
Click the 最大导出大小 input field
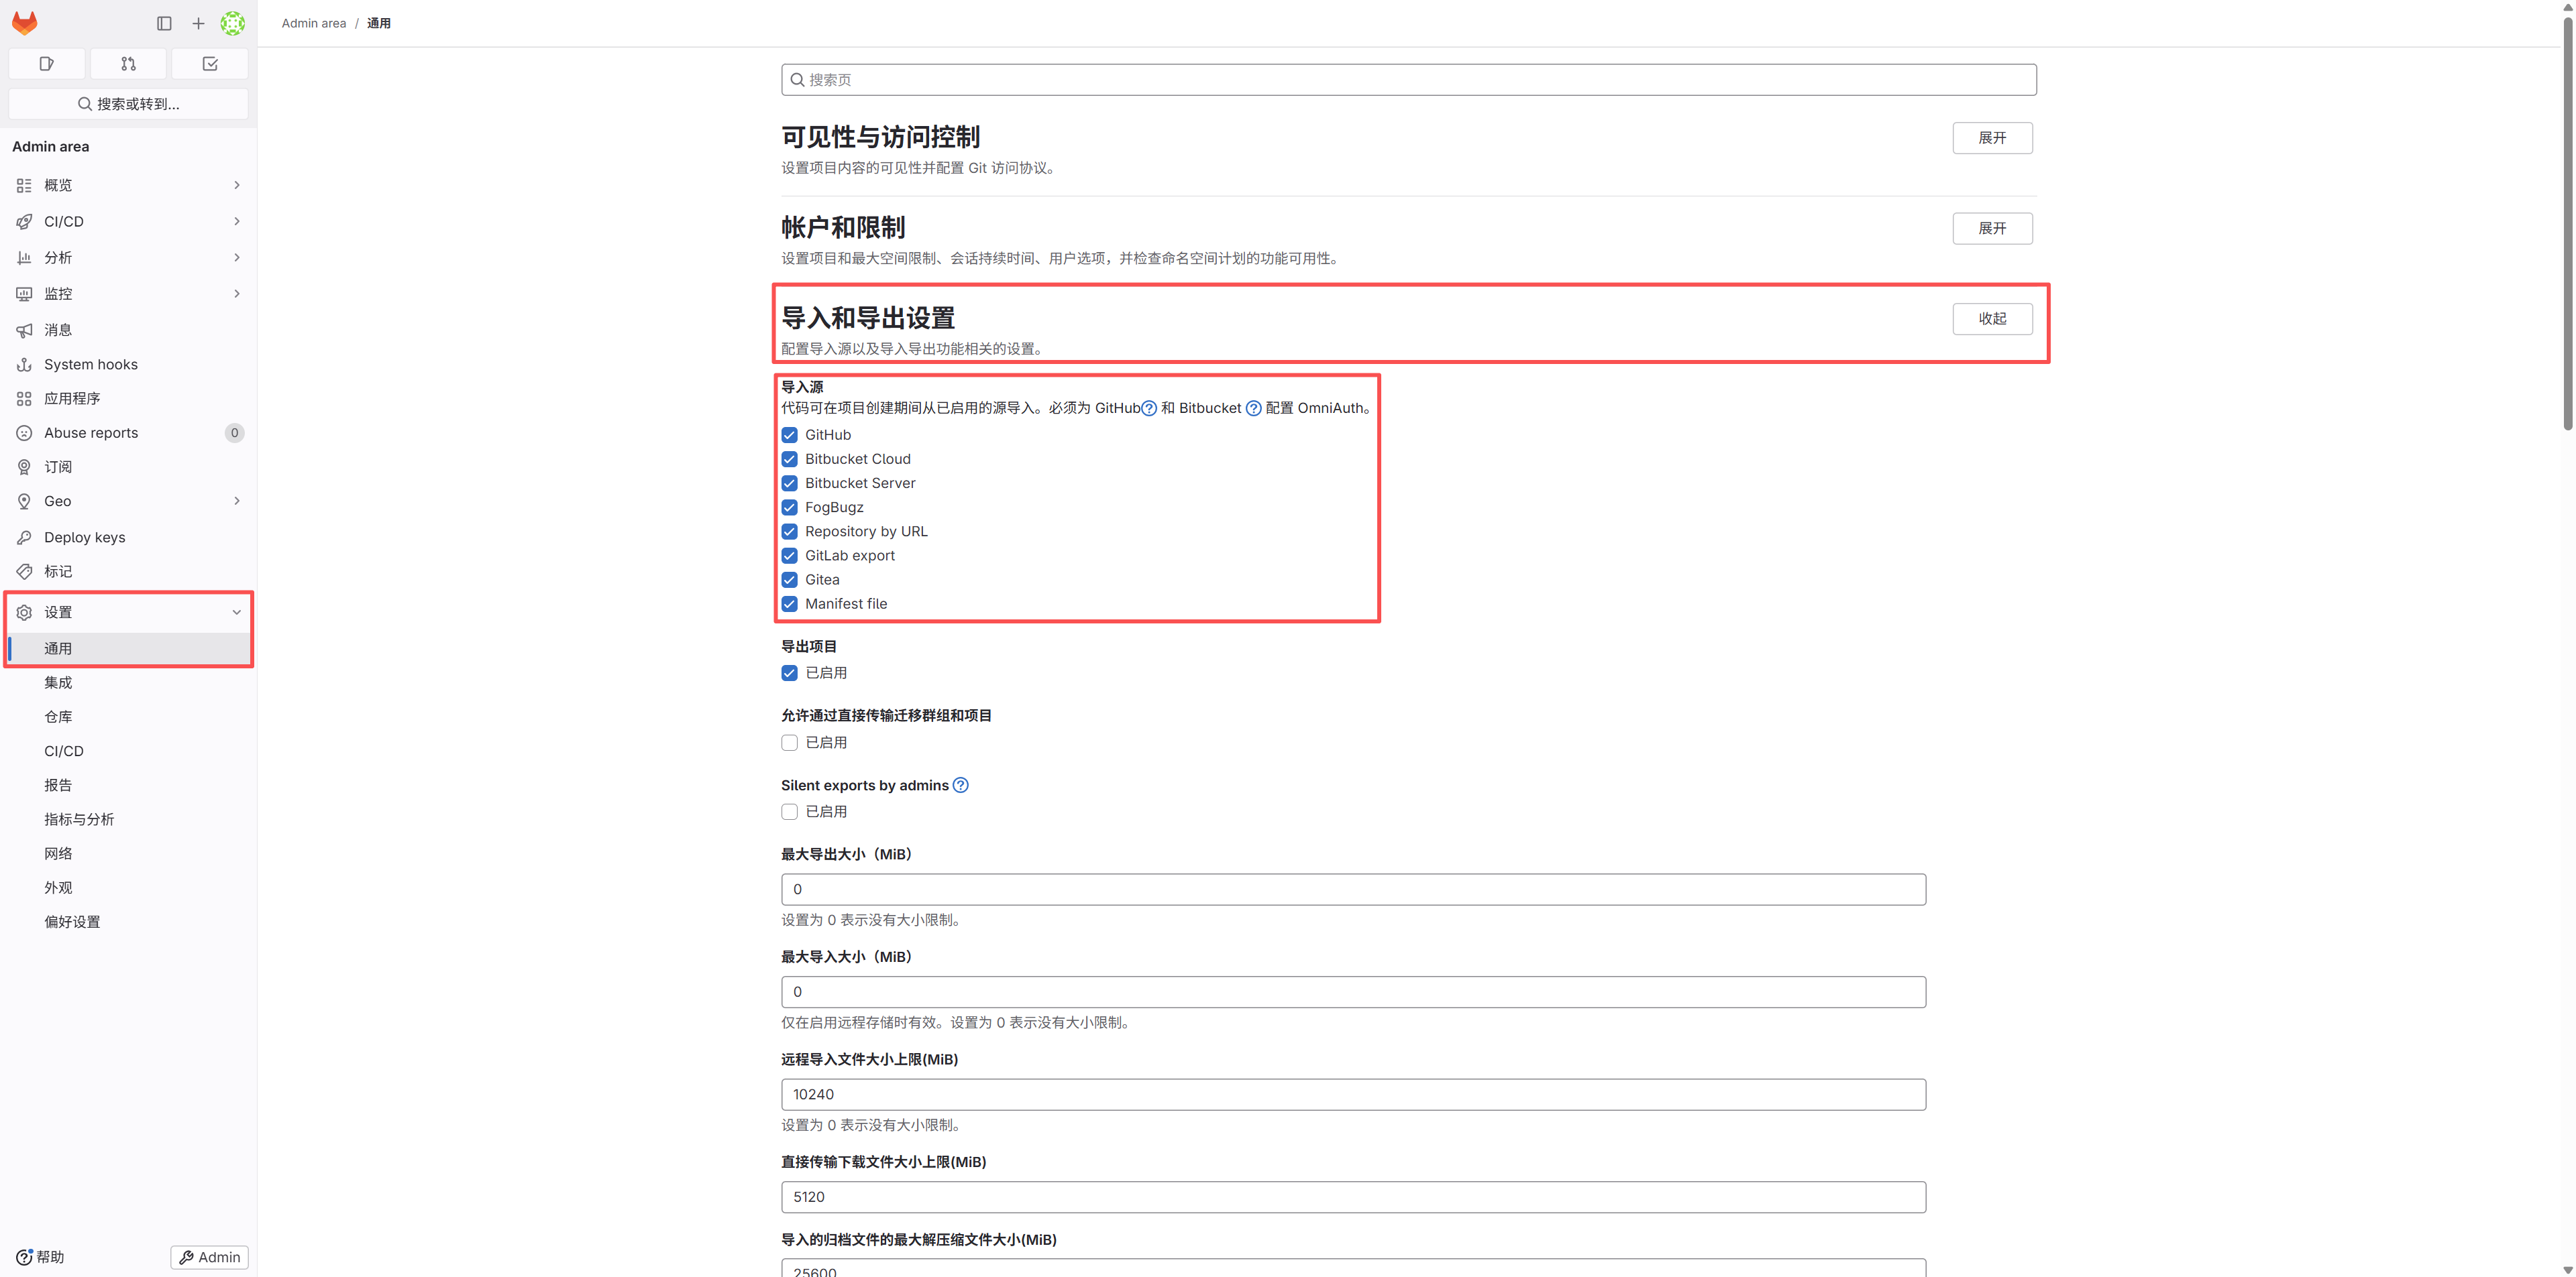click(x=1353, y=890)
